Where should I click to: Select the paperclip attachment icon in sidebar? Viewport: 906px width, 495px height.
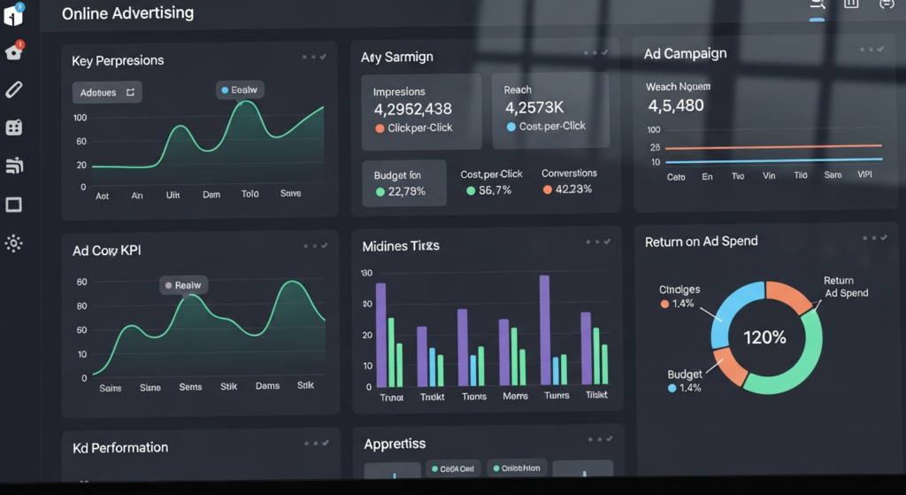(13, 89)
